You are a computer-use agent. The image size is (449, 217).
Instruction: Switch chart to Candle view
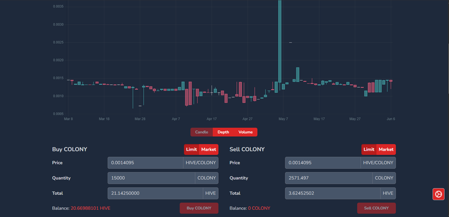click(x=202, y=132)
